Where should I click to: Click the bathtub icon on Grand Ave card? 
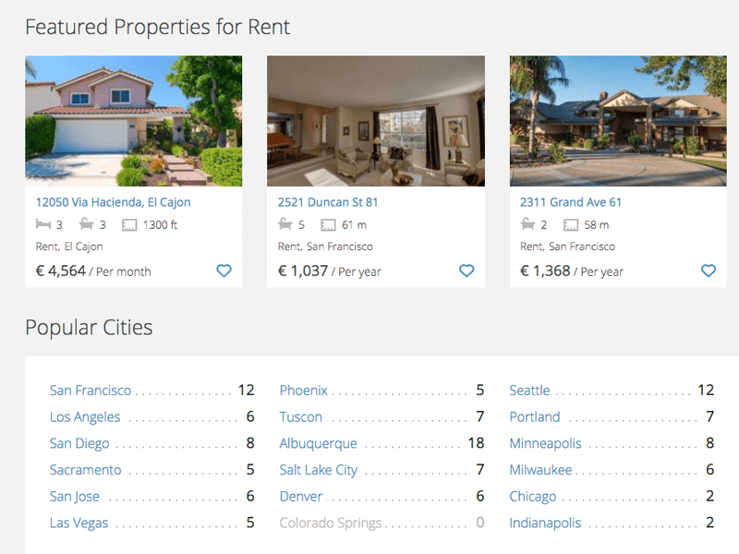[x=527, y=224]
